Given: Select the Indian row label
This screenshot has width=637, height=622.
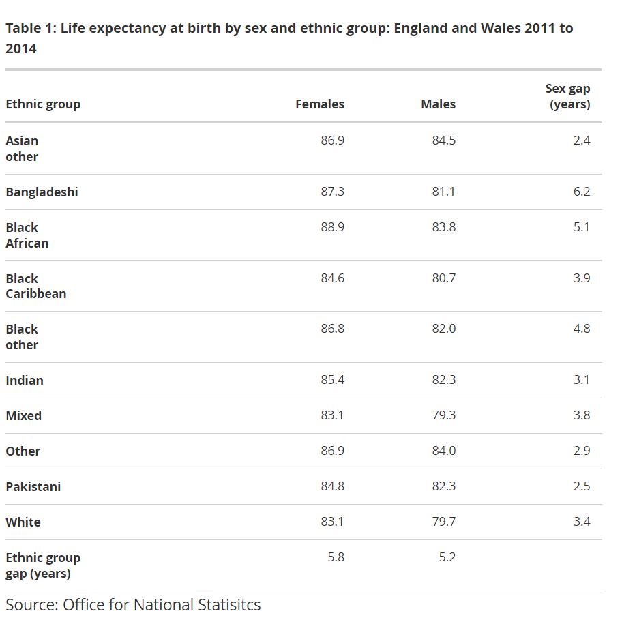Looking at the screenshot, I should tap(25, 381).
